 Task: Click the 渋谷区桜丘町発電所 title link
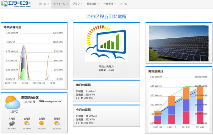tap(106, 16)
